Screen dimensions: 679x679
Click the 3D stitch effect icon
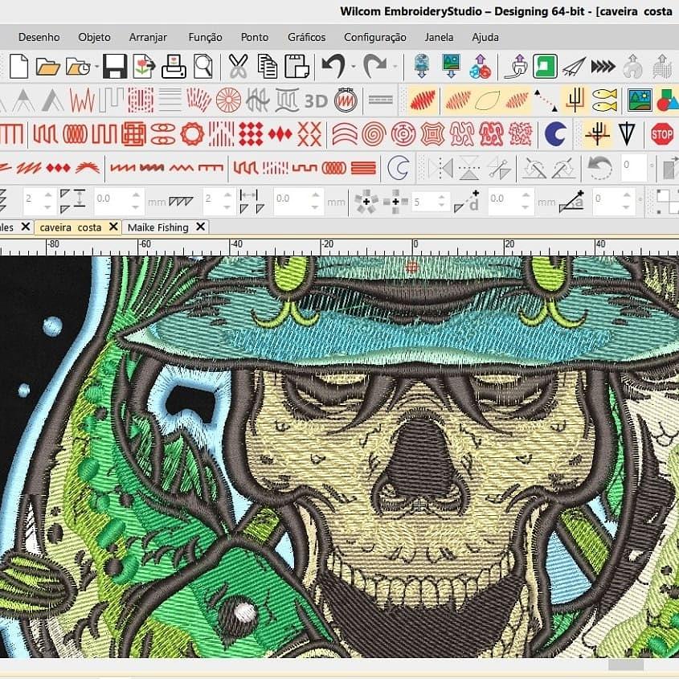point(316,101)
